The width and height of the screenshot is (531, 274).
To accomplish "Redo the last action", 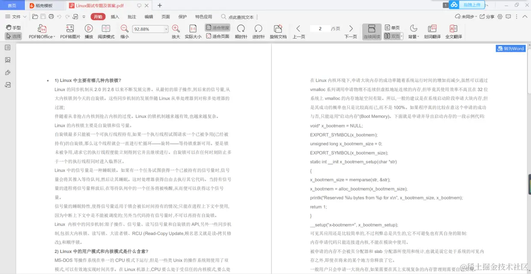I will click(67, 17).
